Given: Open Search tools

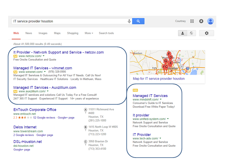Looking at the screenshot, I should 106,33.
